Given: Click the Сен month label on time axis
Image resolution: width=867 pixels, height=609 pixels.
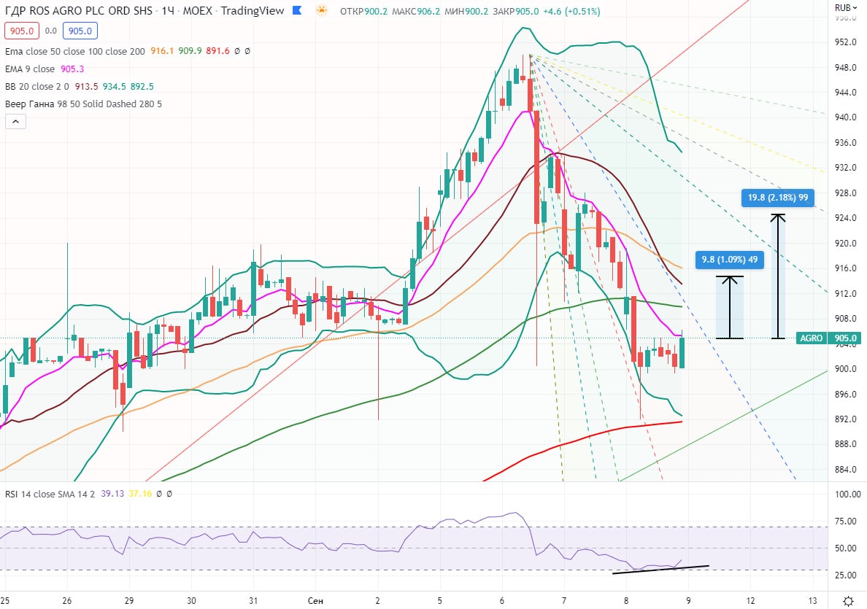Looking at the screenshot, I should [x=315, y=601].
